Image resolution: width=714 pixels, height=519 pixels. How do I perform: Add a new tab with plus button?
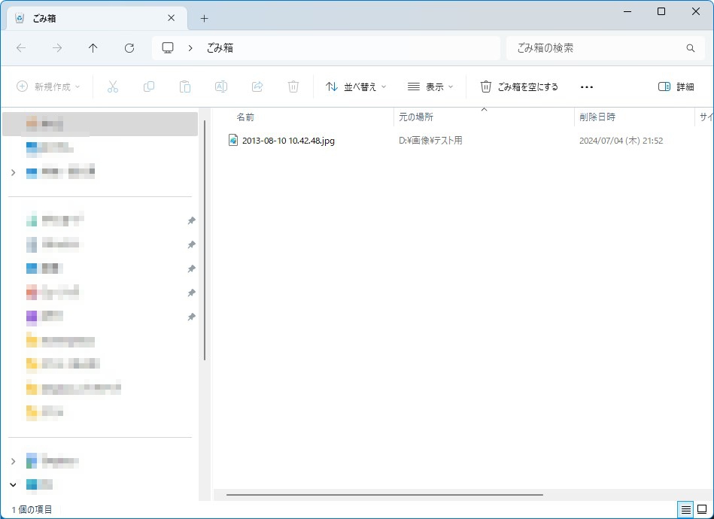[204, 18]
